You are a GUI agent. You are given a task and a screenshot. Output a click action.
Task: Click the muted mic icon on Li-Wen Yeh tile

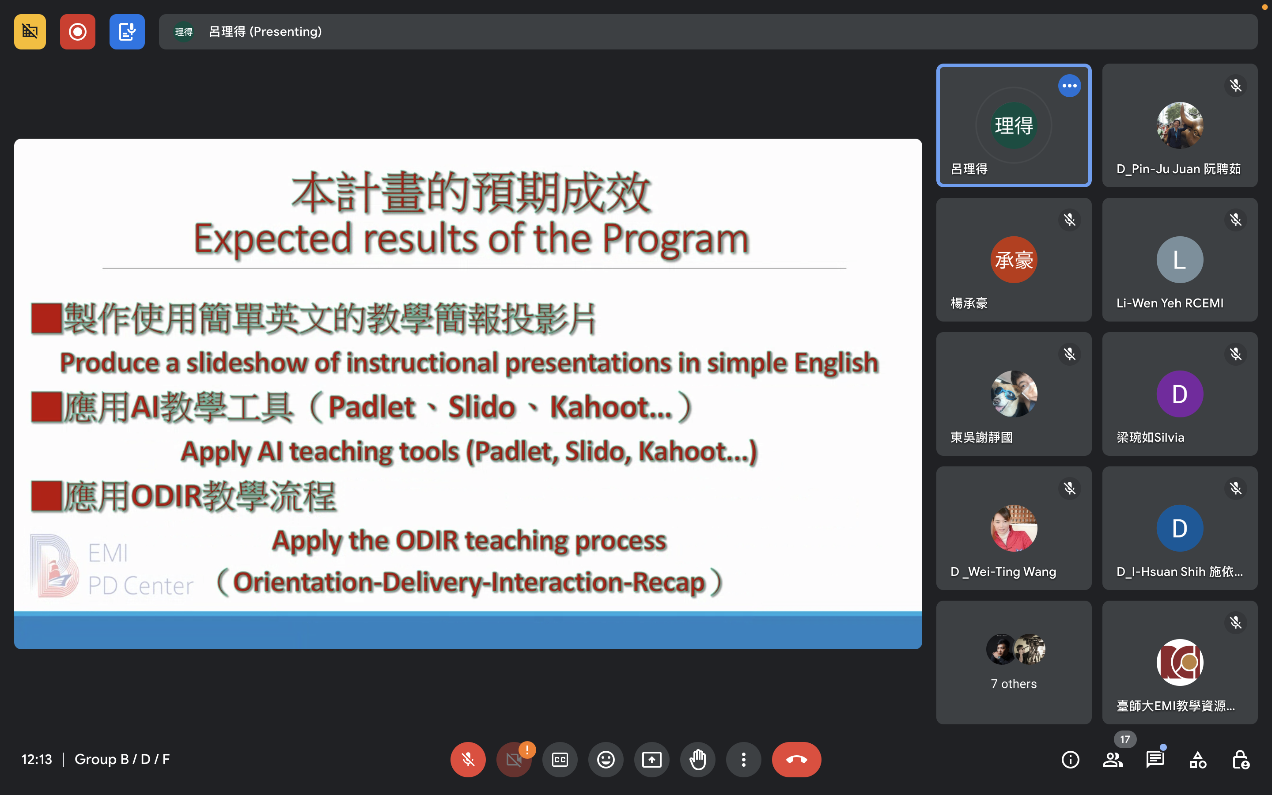pos(1235,220)
